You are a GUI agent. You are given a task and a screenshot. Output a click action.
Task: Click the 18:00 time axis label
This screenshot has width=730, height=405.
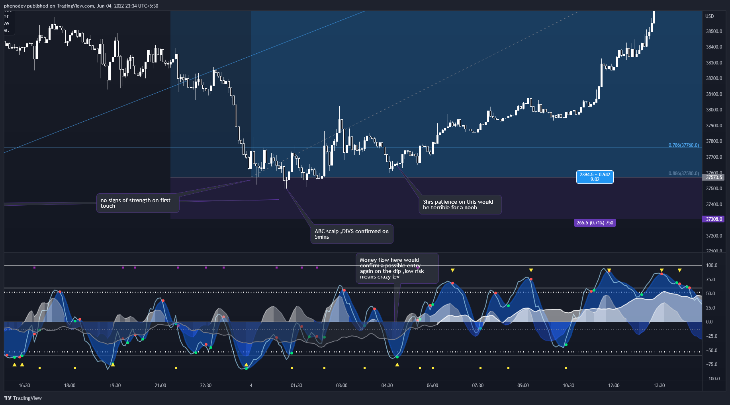(x=70, y=386)
